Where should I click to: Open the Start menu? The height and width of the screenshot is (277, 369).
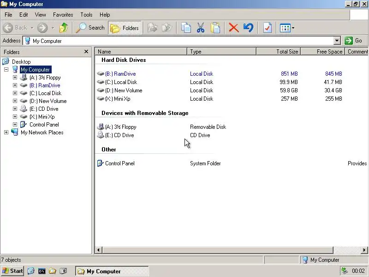[12, 271]
